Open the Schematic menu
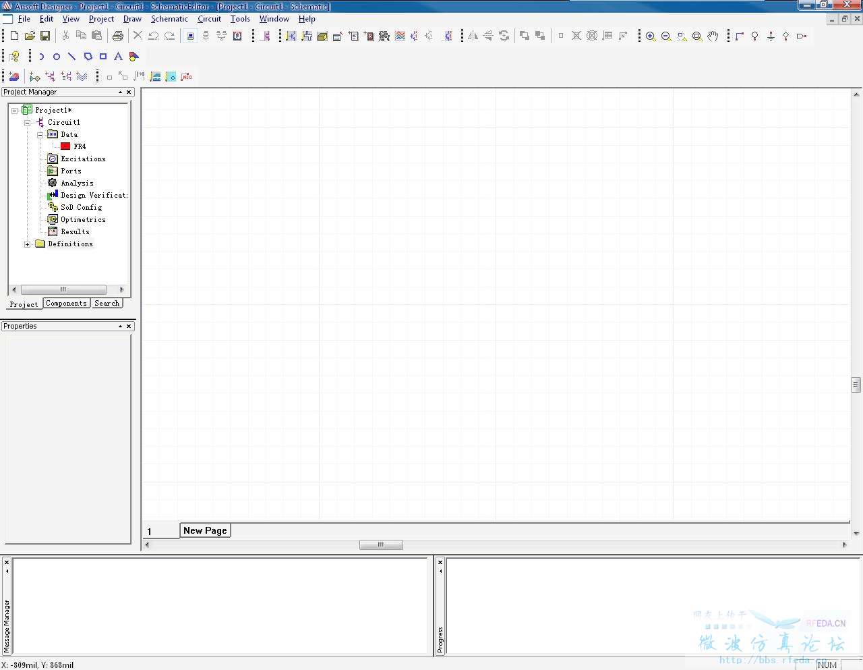This screenshot has width=863, height=670. coord(169,19)
